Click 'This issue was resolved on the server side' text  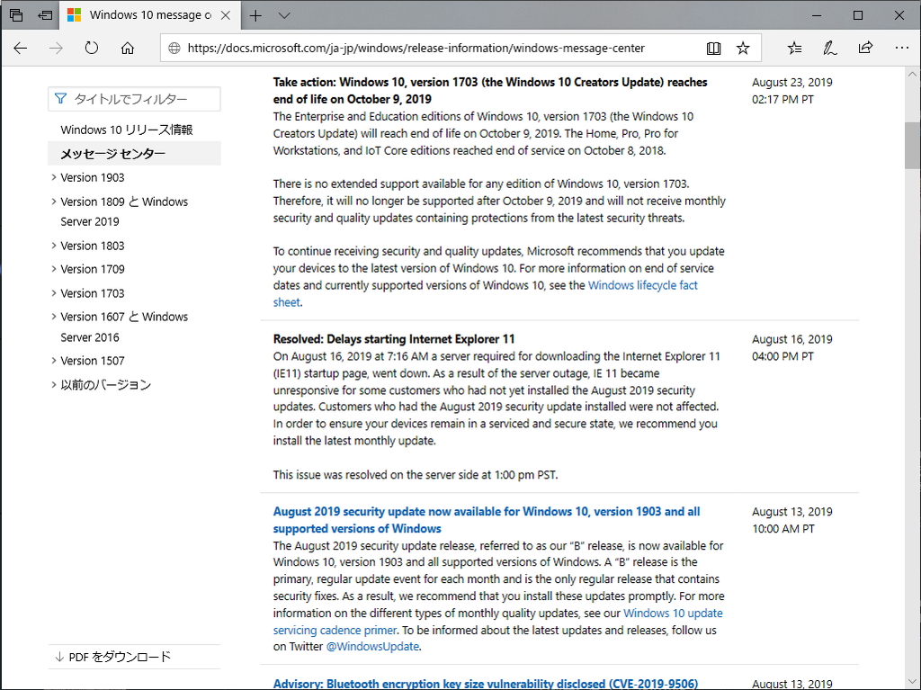coord(416,475)
